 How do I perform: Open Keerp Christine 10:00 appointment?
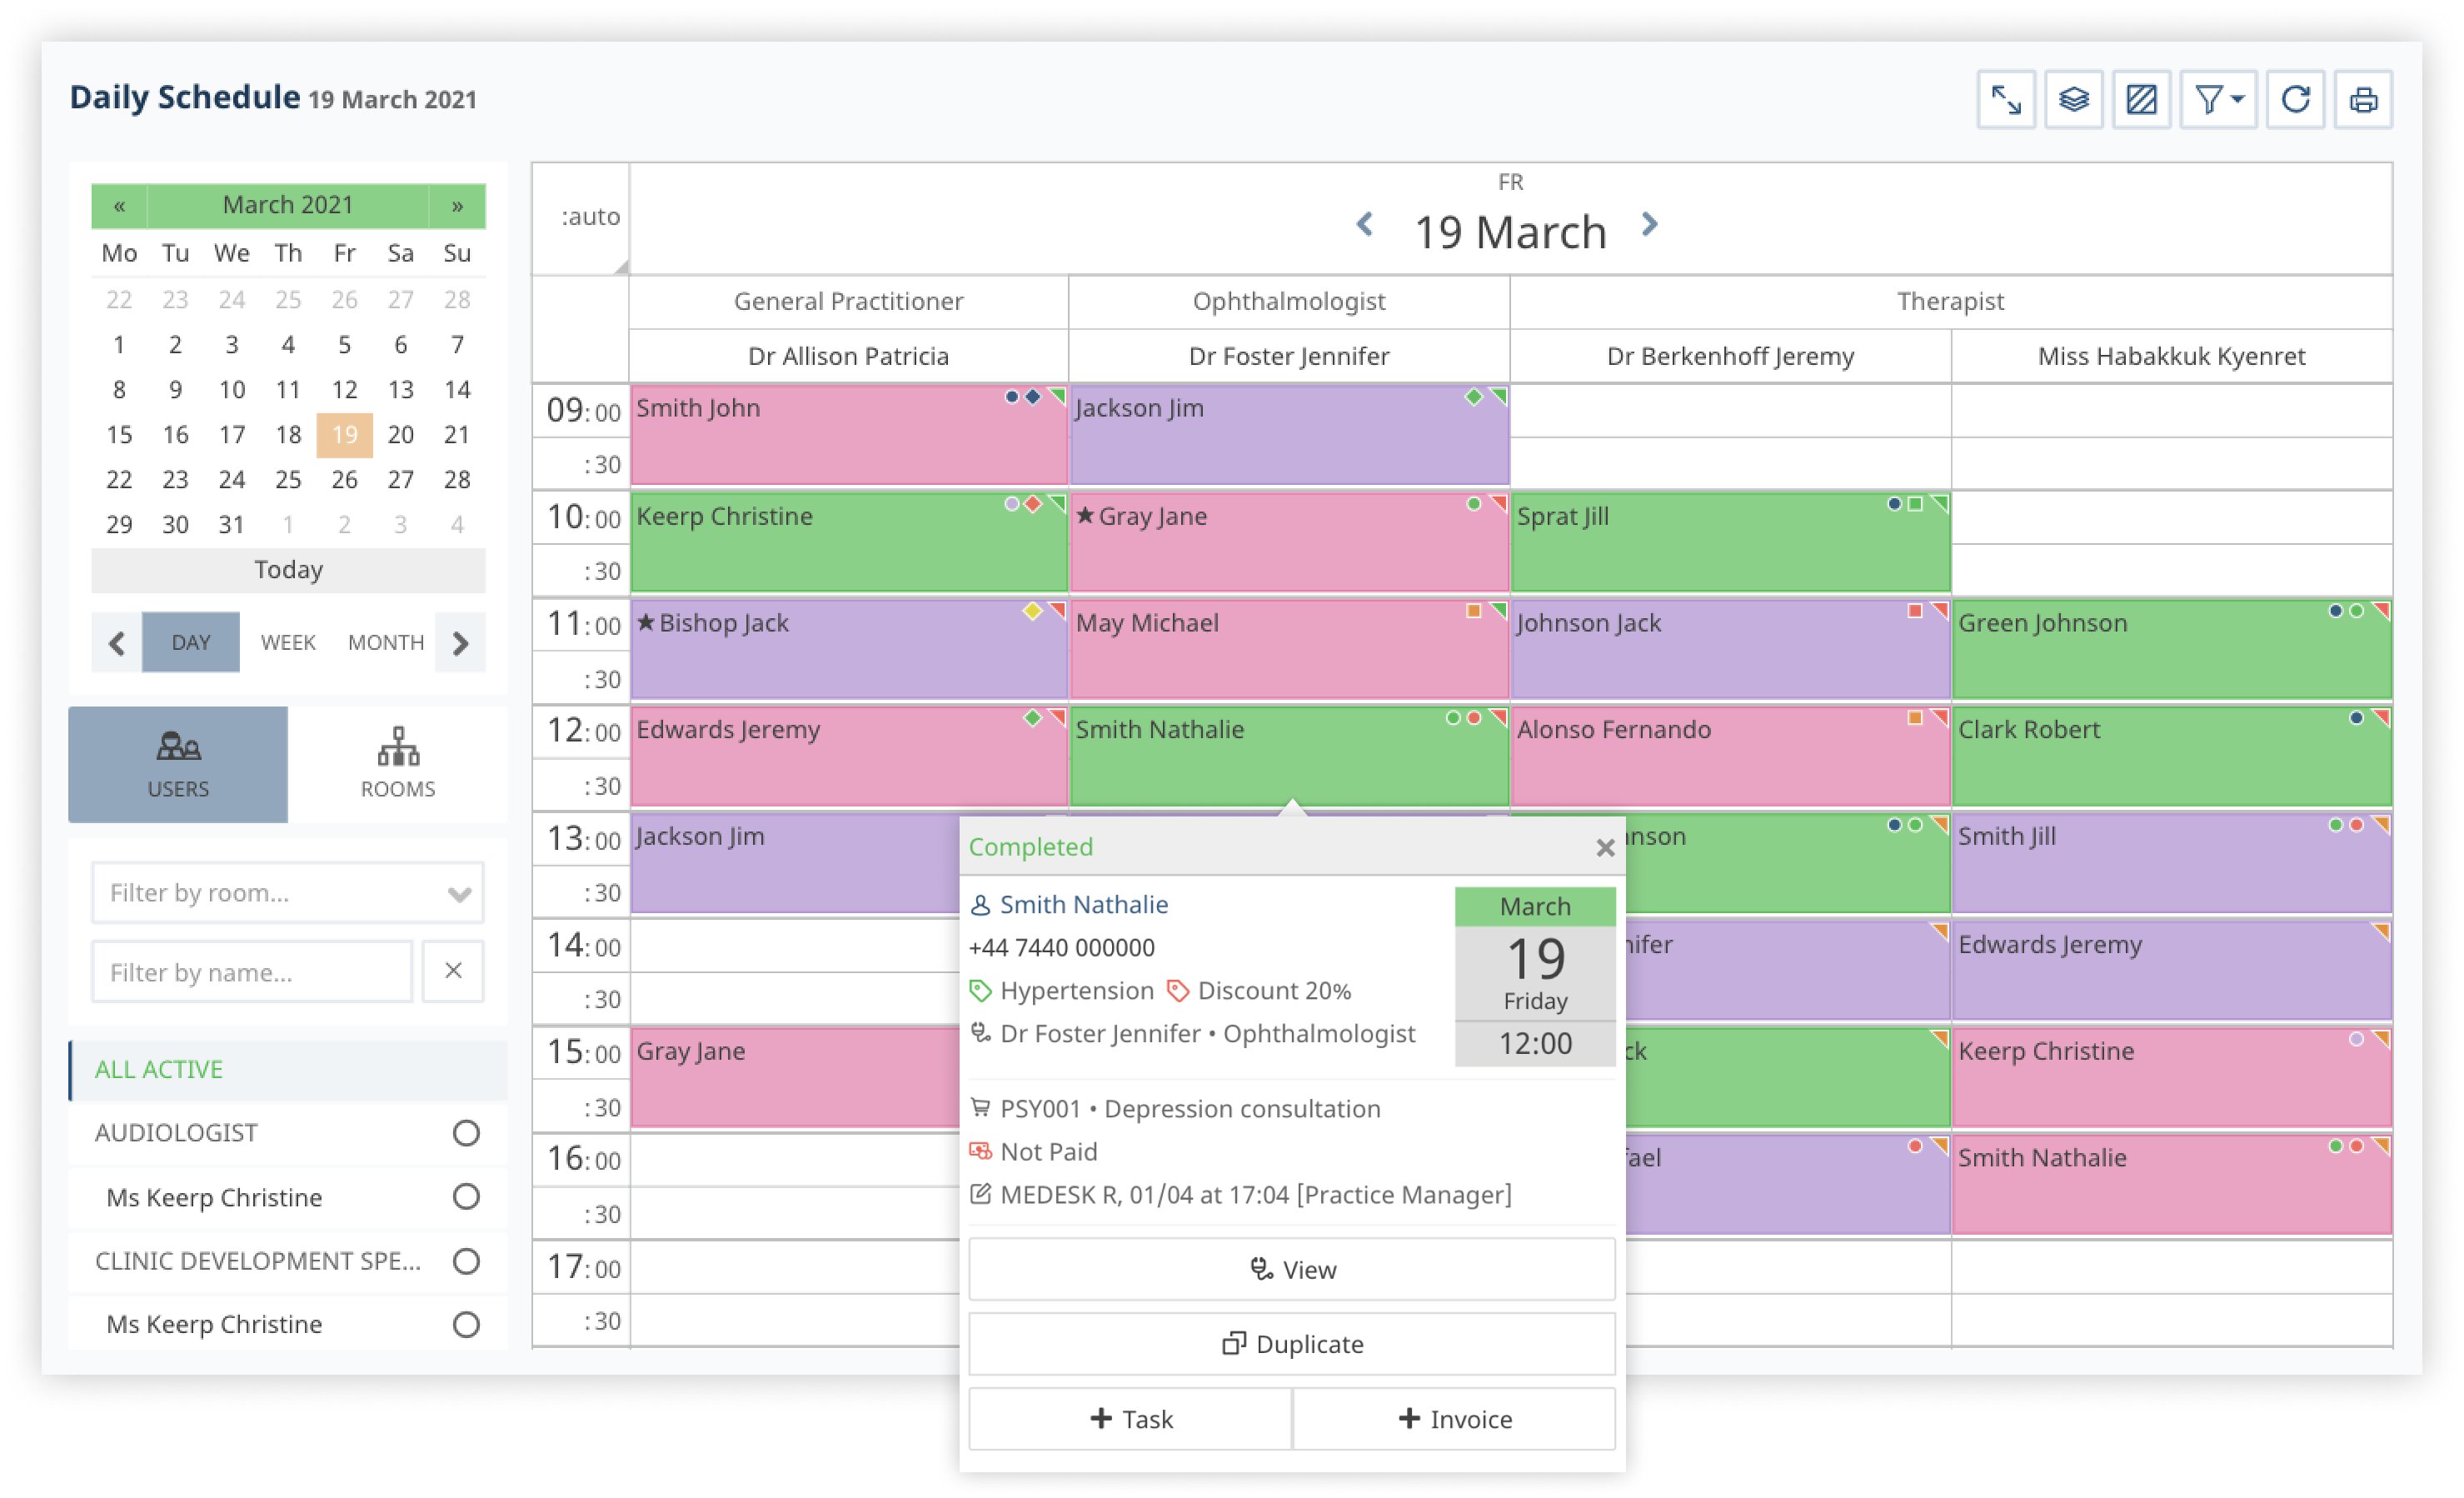click(x=848, y=542)
